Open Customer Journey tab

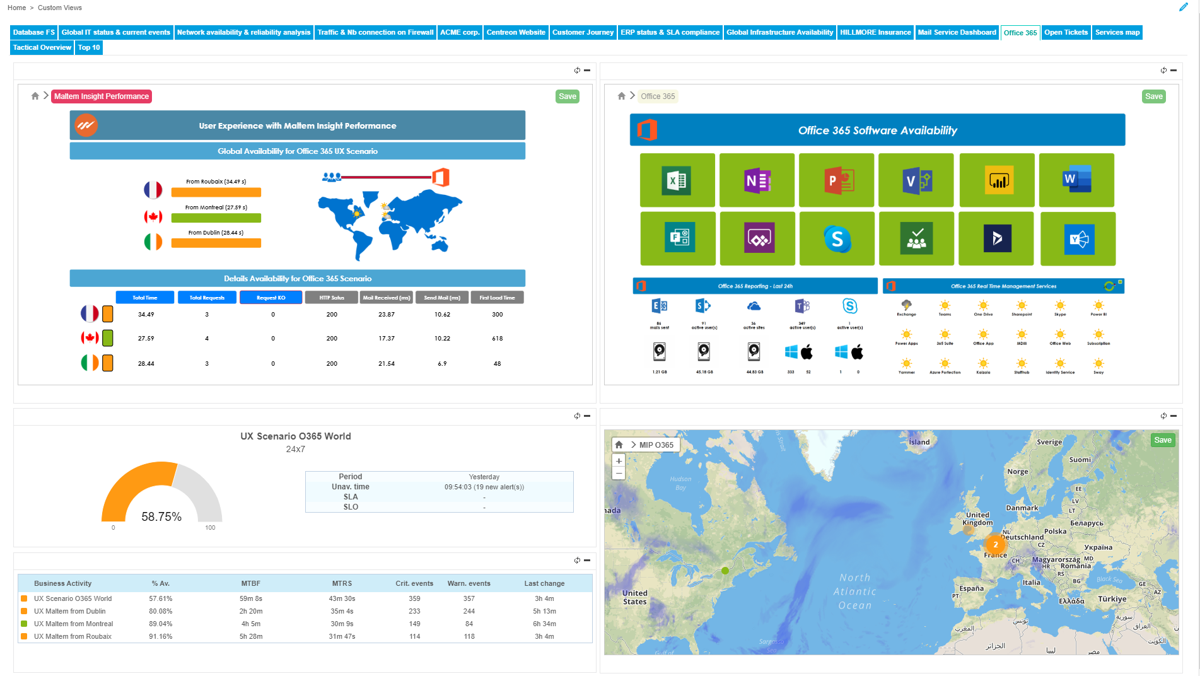coord(583,32)
